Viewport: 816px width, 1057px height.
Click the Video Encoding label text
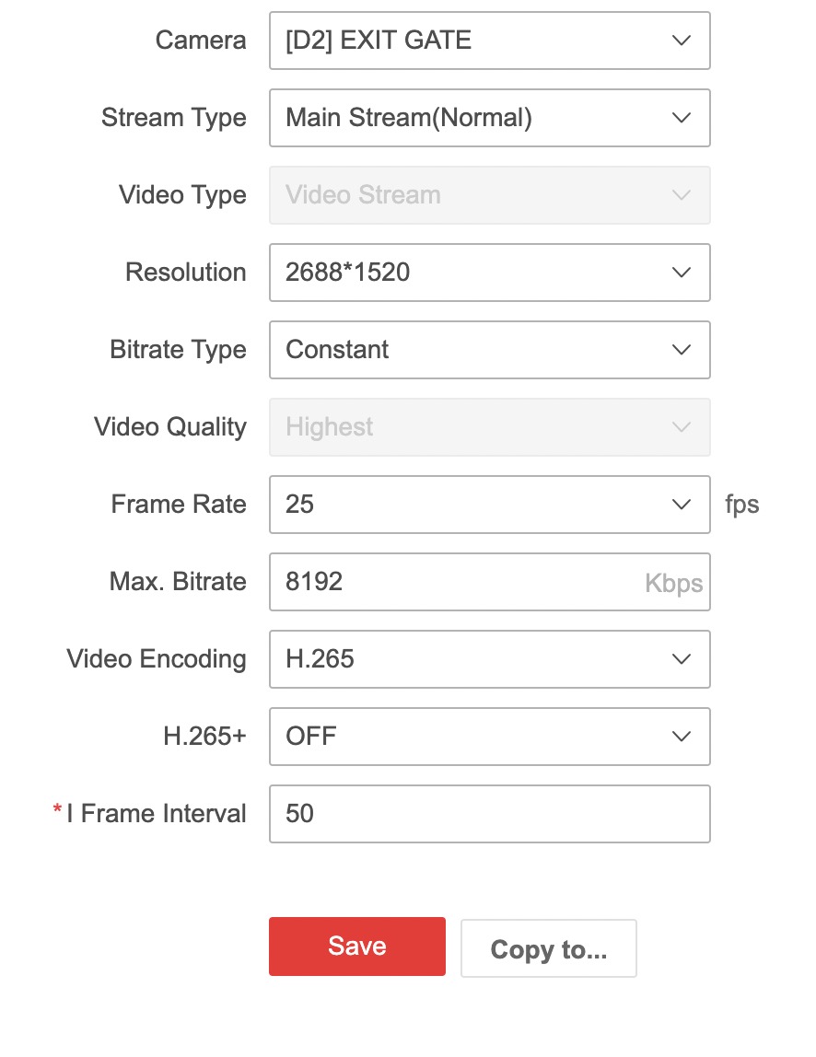click(x=157, y=659)
